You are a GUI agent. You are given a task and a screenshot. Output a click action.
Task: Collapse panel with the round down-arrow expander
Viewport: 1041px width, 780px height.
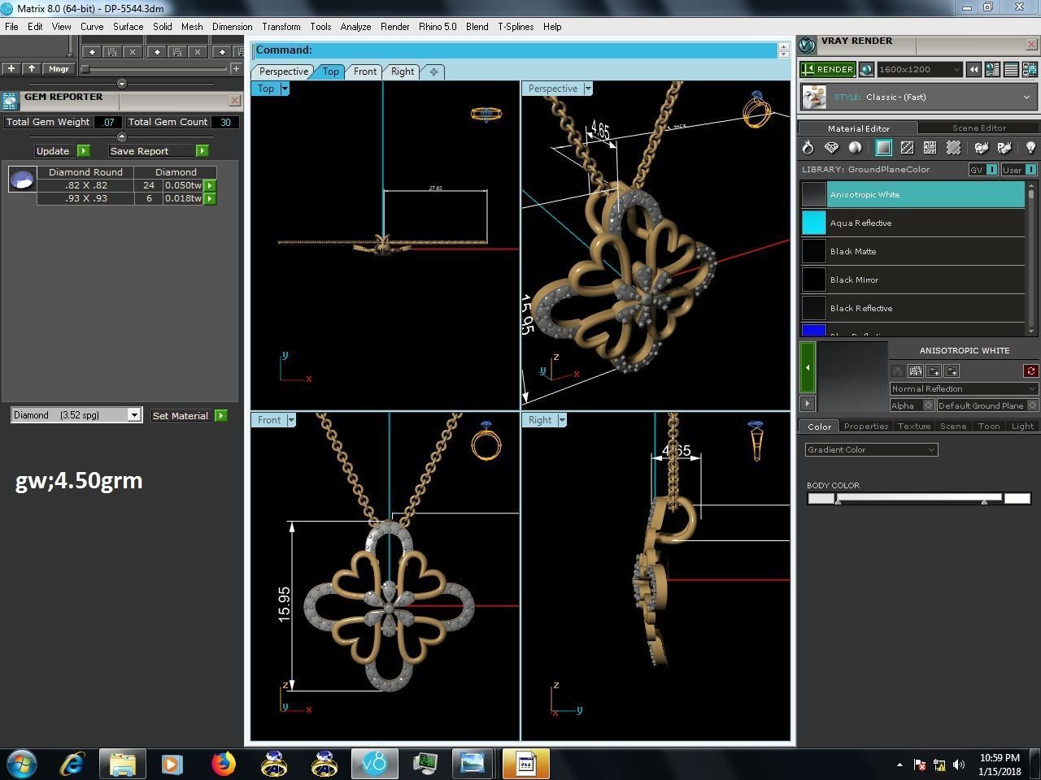pos(122,84)
